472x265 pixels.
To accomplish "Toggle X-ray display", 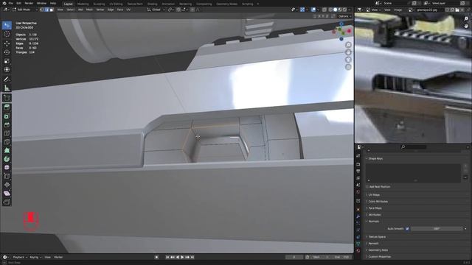I will pos(324,10).
